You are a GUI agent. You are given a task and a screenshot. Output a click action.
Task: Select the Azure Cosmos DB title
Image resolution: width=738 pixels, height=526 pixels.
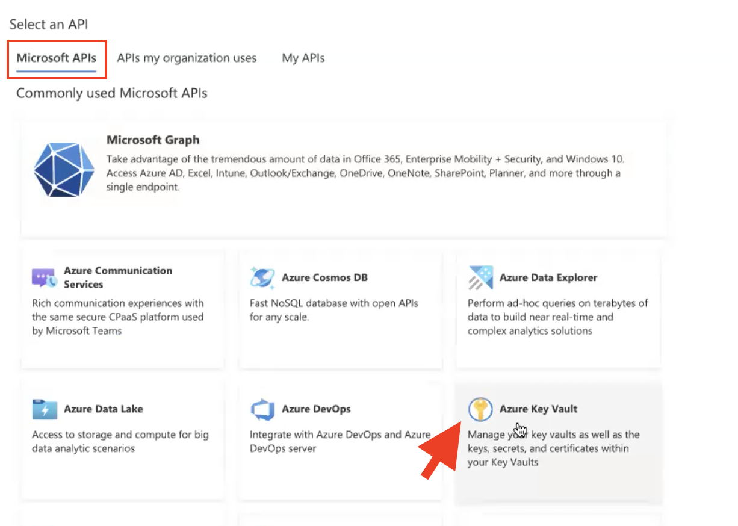(x=324, y=278)
